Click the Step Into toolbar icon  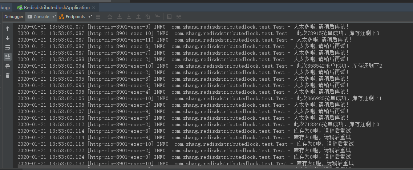click(119, 17)
